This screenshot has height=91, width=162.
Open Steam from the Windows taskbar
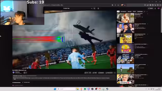point(107,89)
